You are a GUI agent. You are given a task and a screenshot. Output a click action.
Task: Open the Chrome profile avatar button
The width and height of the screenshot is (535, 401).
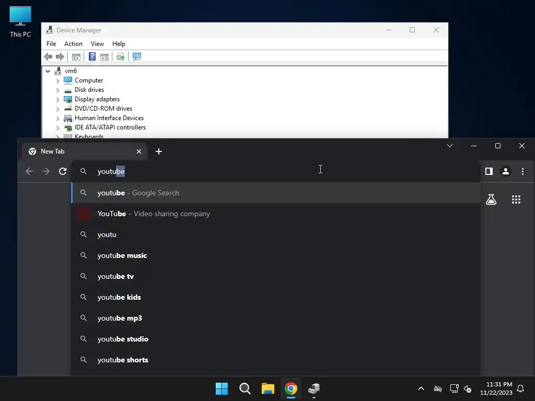pos(506,171)
